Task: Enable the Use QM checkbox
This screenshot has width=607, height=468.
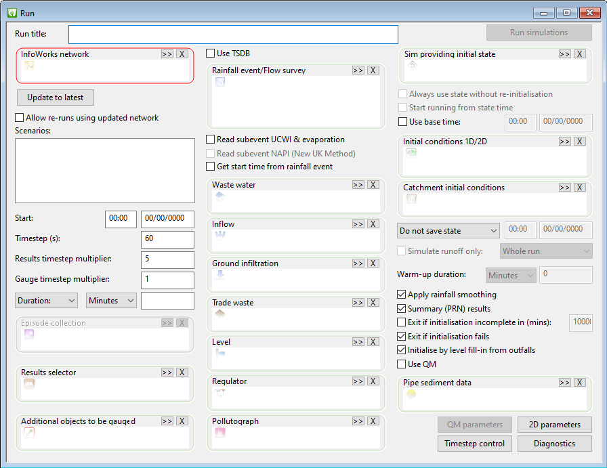Action: (x=402, y=364)
